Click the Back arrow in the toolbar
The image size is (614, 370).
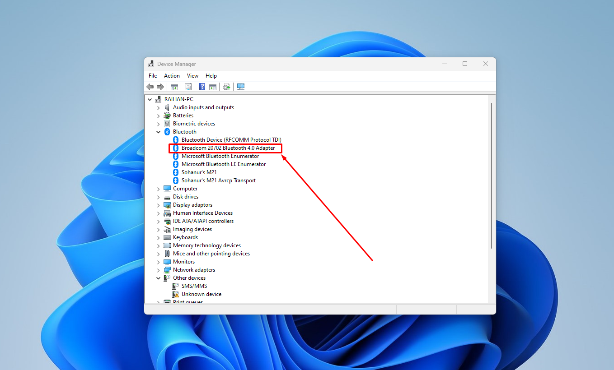150,87
